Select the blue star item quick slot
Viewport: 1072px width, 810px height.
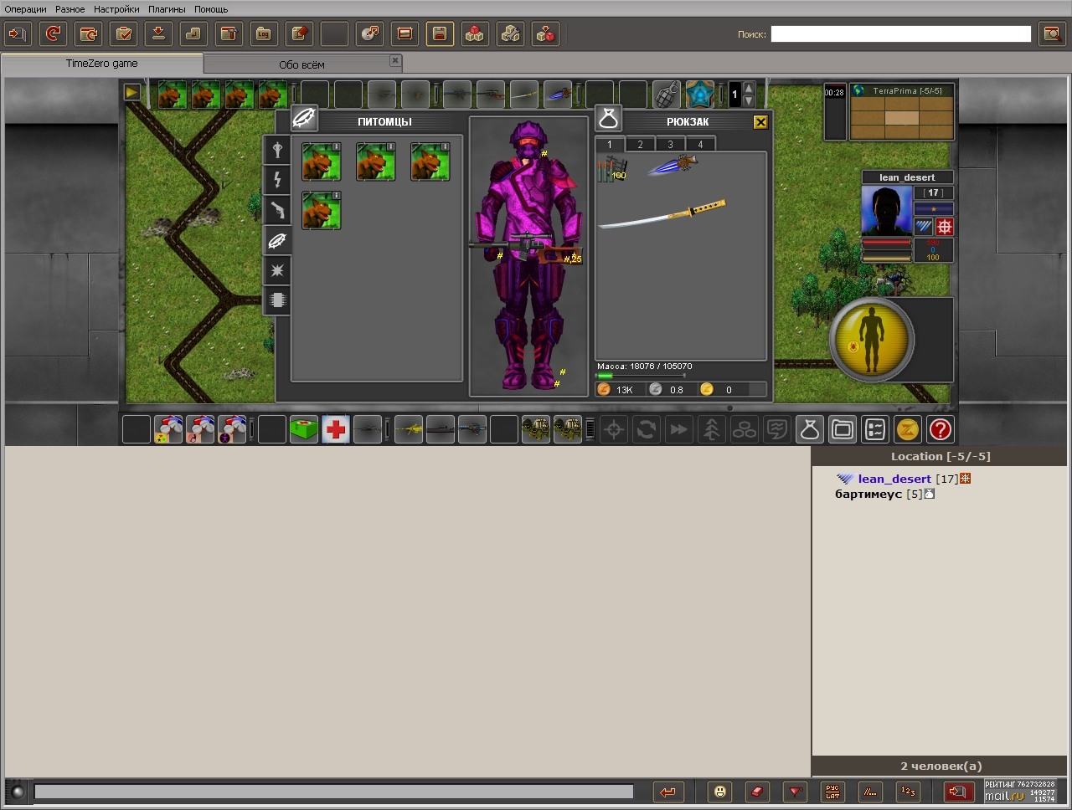point(700,95)
